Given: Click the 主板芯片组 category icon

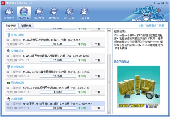Looking at the screenshot, I should 9,35.
